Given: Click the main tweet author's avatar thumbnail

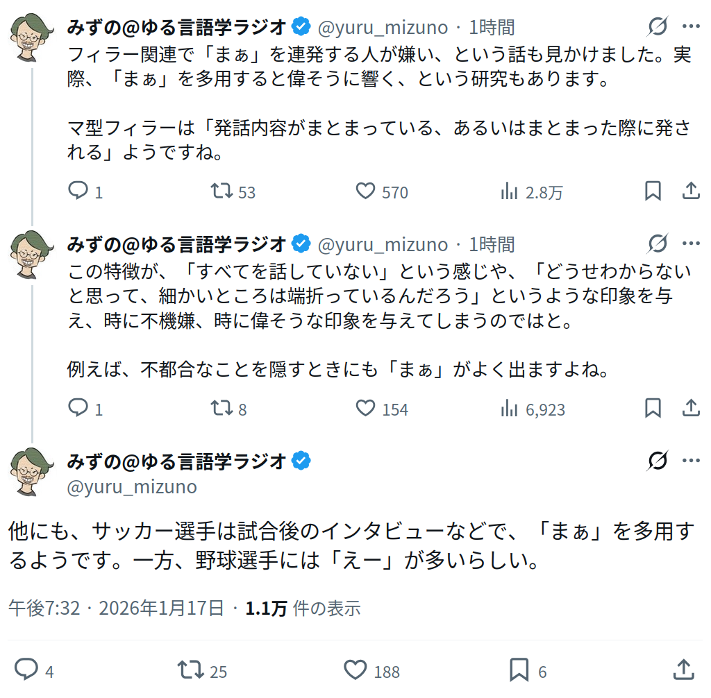Looking at the screenshot, I should point(31,471).
